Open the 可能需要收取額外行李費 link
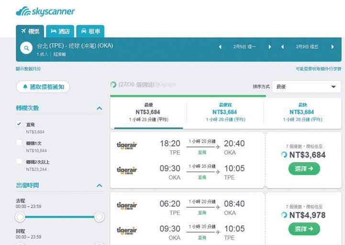Viewport: 345px width, 245px height. pyautogui.click(x=318, y=69)
